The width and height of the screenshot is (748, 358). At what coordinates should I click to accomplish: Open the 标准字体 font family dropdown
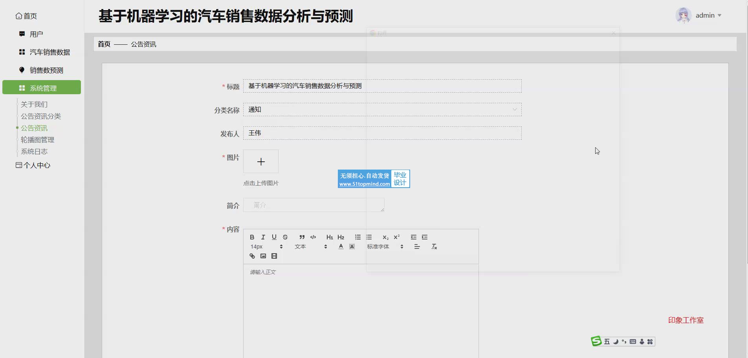tap(385, 247)
